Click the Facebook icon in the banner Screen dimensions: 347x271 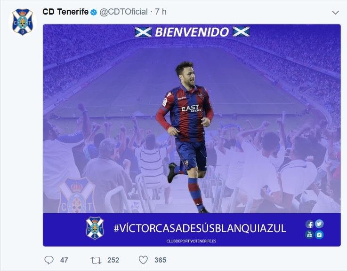pos(310,225)
